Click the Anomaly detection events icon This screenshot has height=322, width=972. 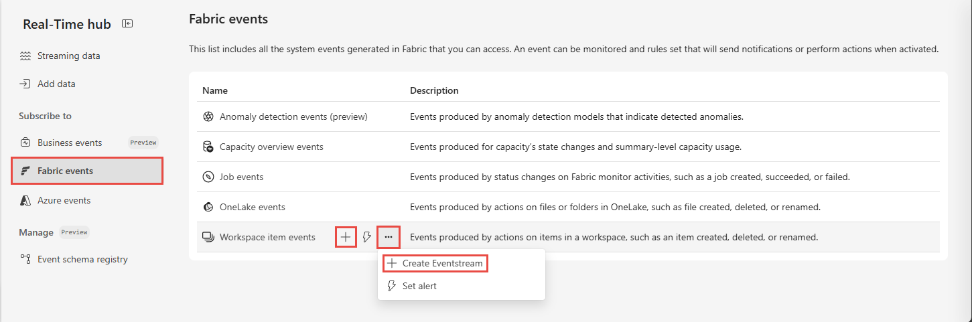[x=208, y=116]
